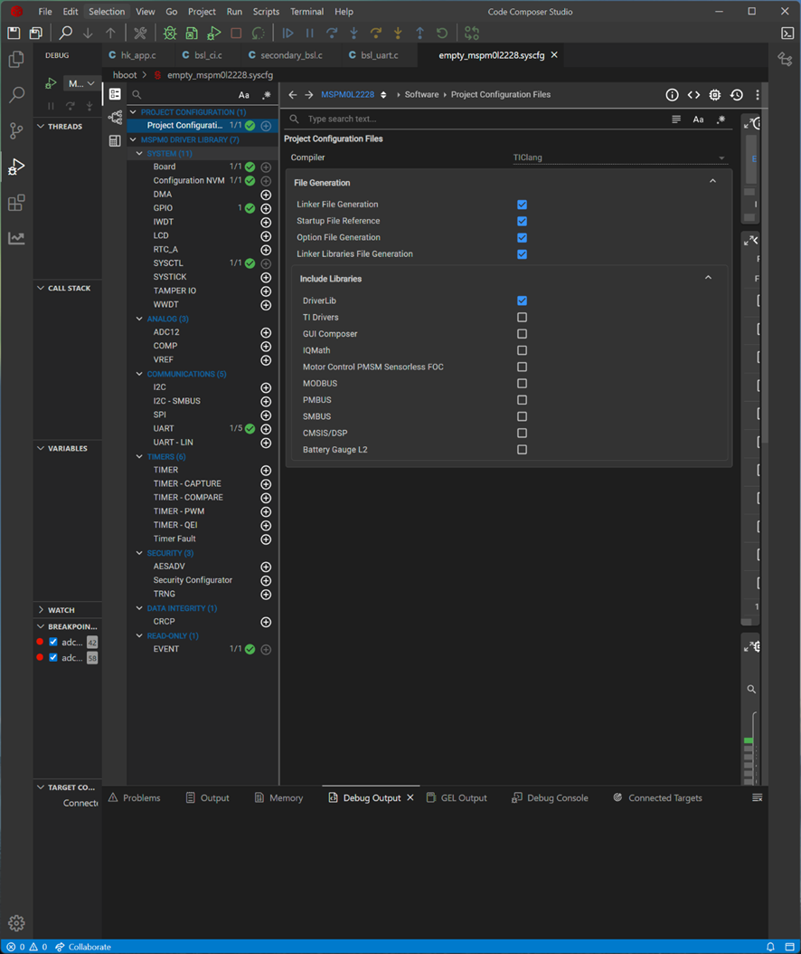The width and height of the screenshot is (801, 954).
Task: Click the Pause icon in debug toolbar
Action: [310, 33]
